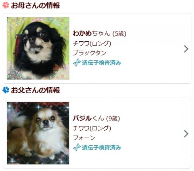Open わかめちゃん's details with the right chevron

186,49
